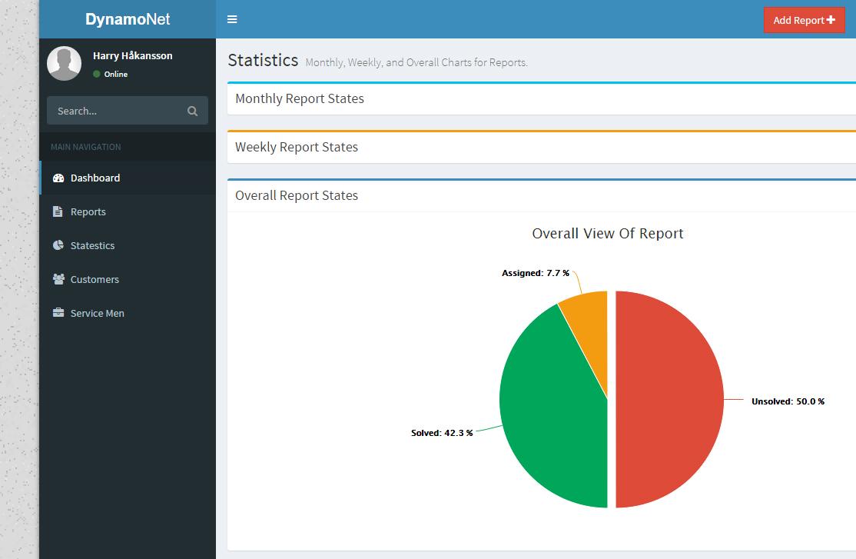Viewport: 856px width, 559px height.
Task: Click the magnifier icon in the search box
Action: [192, 111]
